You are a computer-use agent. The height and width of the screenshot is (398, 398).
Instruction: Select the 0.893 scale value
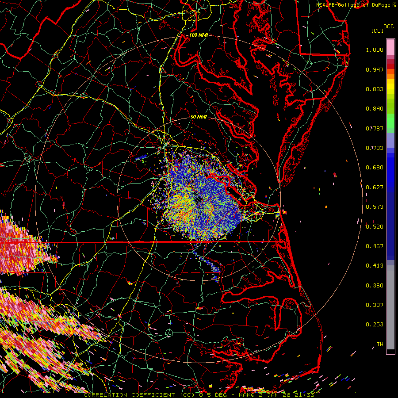(x=375, y=89)
